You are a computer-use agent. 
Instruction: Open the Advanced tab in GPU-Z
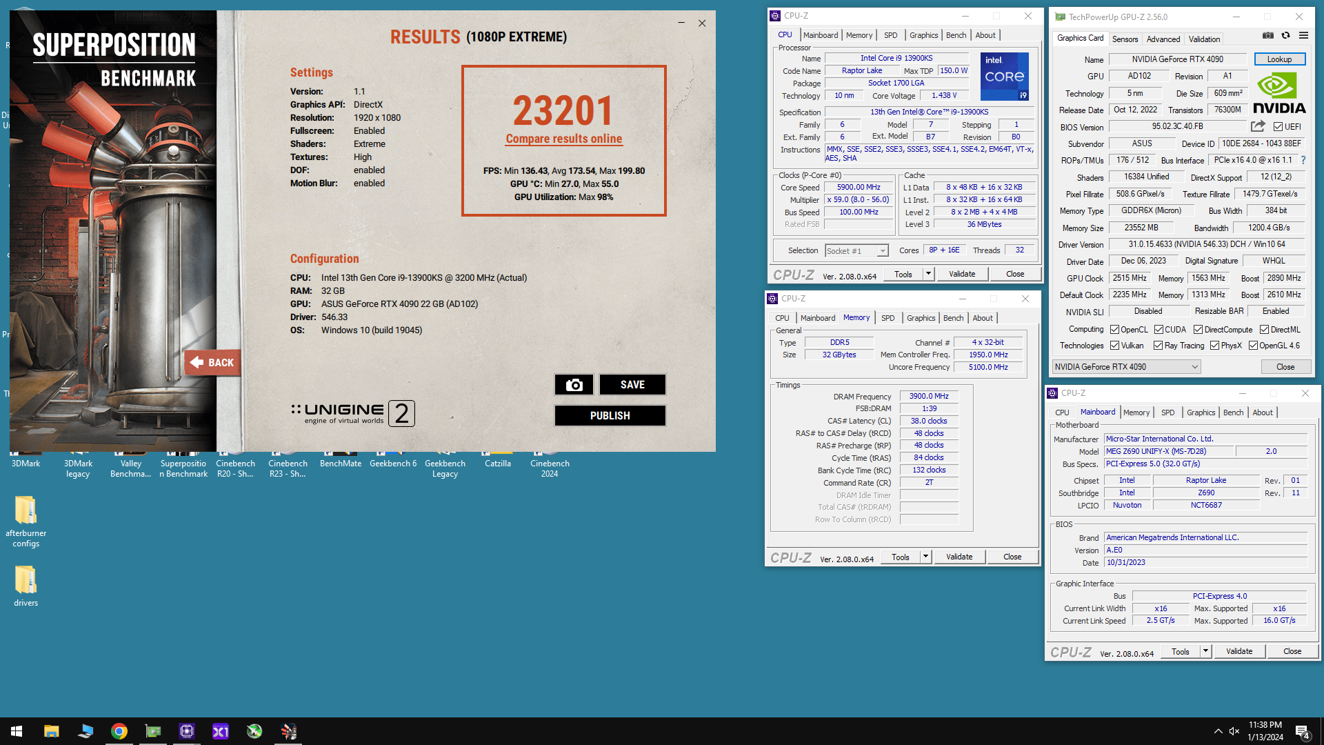point(1163,39)
